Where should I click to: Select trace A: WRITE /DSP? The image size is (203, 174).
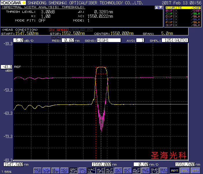pos(183,8)
